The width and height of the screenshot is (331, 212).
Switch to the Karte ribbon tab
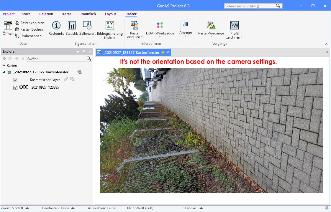(x=67, y=14)
